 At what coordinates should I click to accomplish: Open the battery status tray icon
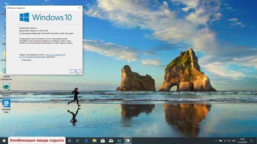tap(220, 141)
